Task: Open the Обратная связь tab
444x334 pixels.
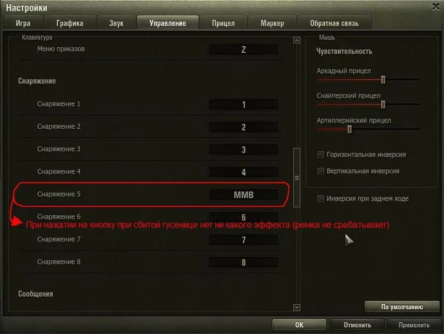Action: pos(334,23)
